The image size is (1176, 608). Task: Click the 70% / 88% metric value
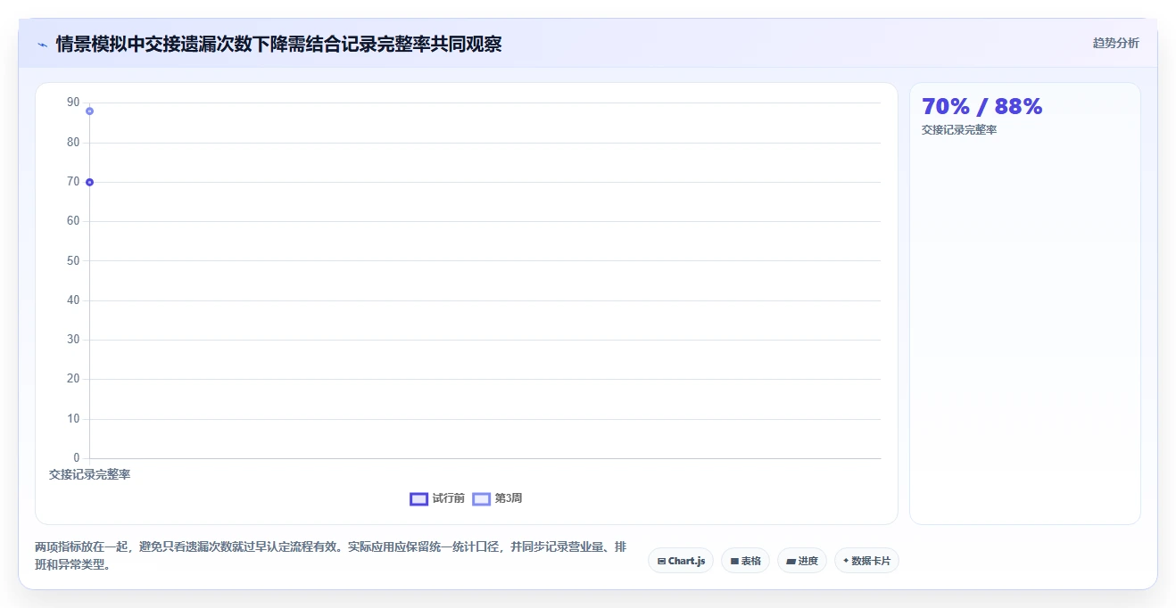981,106
